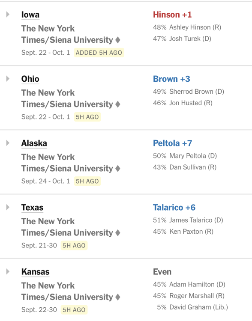Open the Iowa state link
Viewport: 252px width, 321px height.
click(x=30, y=15)
